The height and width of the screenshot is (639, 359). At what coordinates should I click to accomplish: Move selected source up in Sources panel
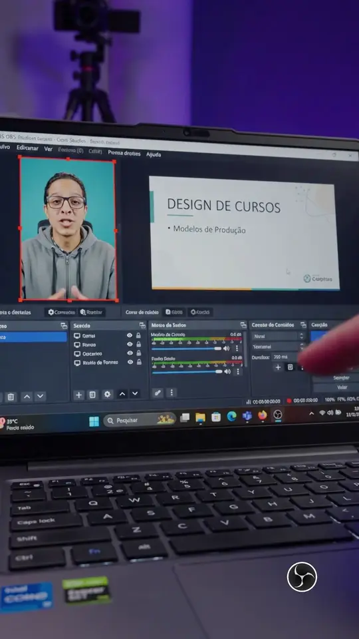click(x=122, y=393)
